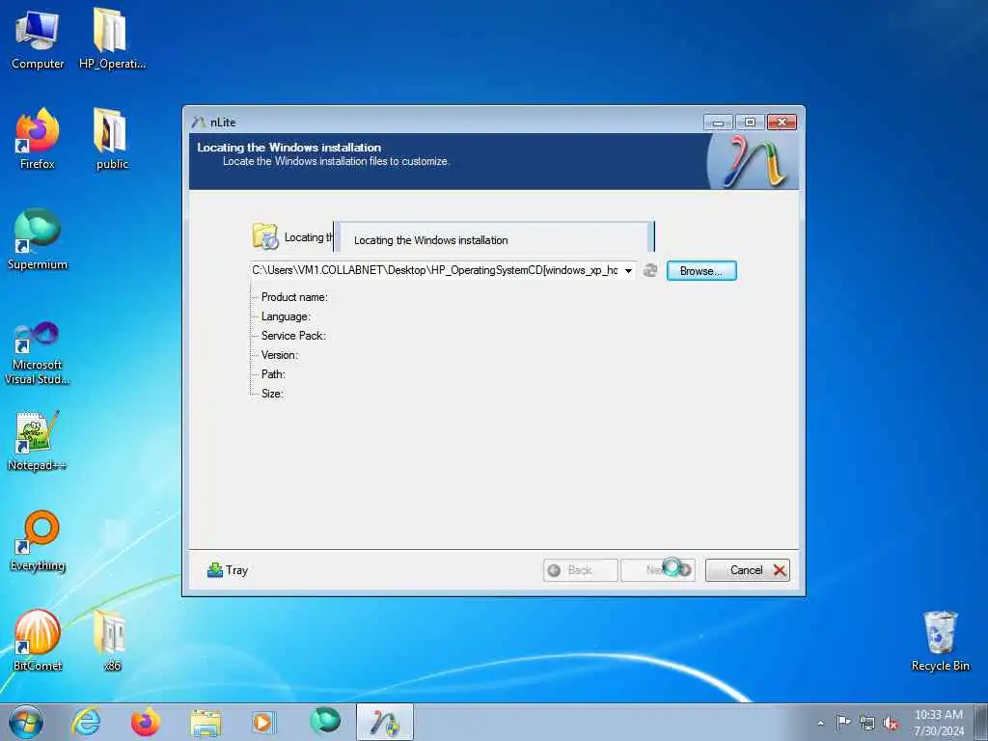
Task: Click the Action Center flag tray icon
Action: (843, 722)
